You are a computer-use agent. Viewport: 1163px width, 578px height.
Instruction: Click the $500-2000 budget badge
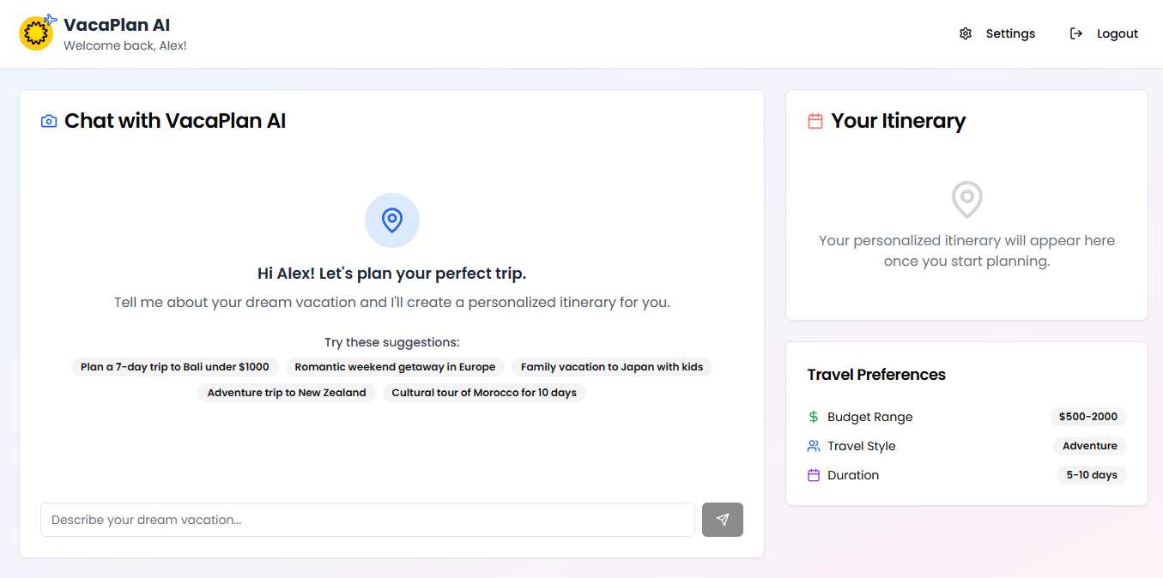click(x=1087, y=417)
